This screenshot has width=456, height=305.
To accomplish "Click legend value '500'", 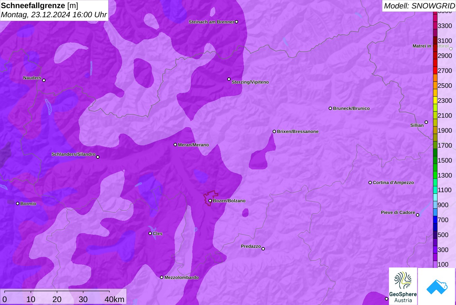I will pos(443,235).
